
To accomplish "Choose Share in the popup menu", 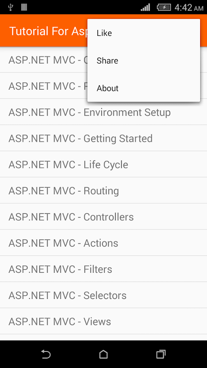I will click(x=144, y=61).
